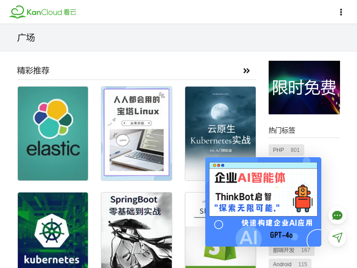Screen dimensions: 357x268
Task: Click the elastic logo cover
Action: (53, 134)
